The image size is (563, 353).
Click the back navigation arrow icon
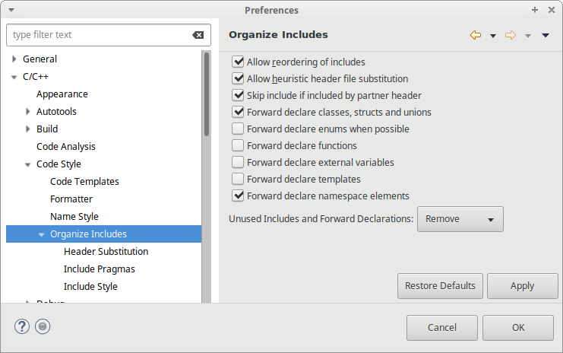pos(476,35)
